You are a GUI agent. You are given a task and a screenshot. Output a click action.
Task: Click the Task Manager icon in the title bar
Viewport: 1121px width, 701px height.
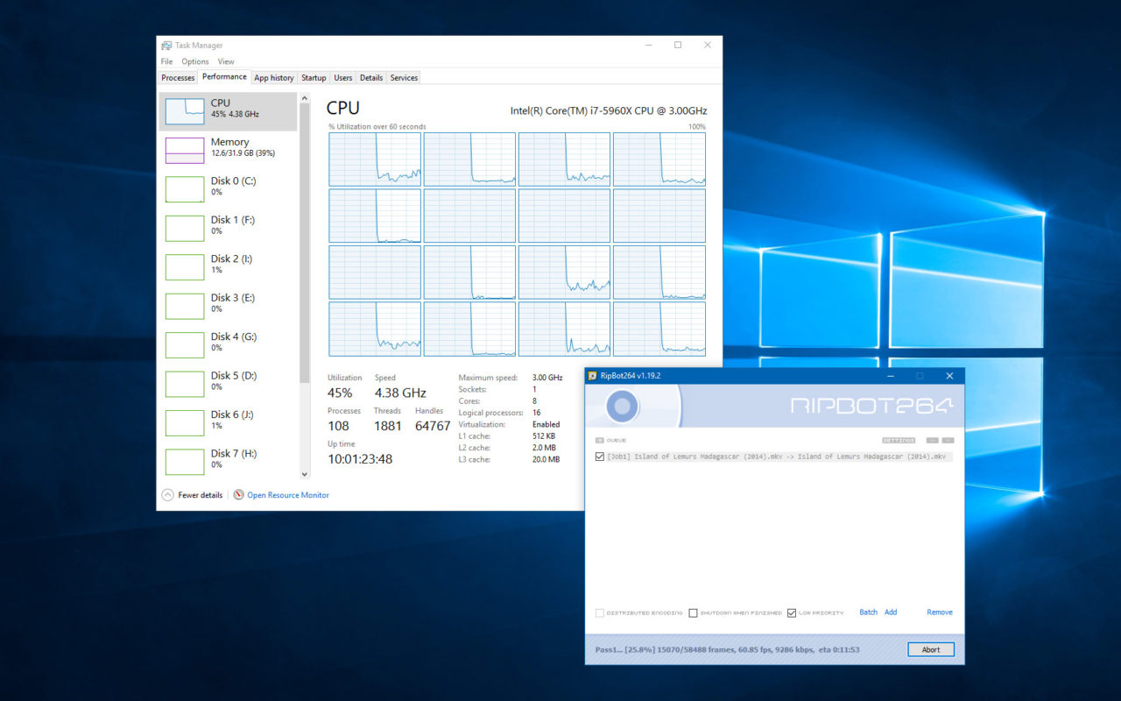coord(166,45)
